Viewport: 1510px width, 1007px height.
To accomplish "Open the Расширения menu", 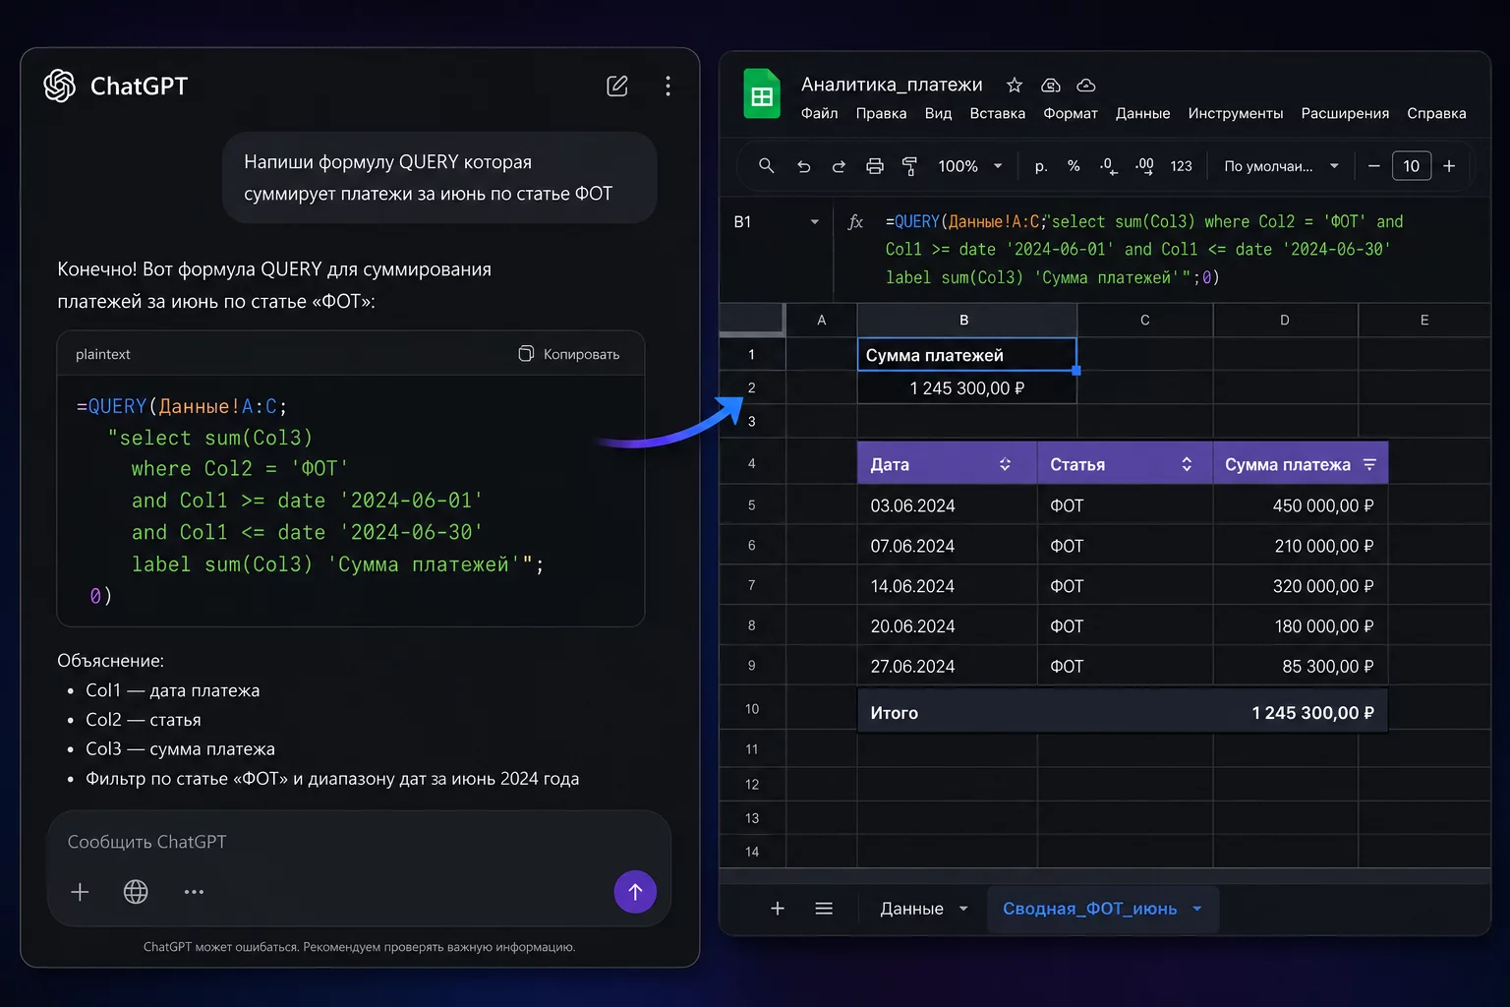I will point(1345,113).
